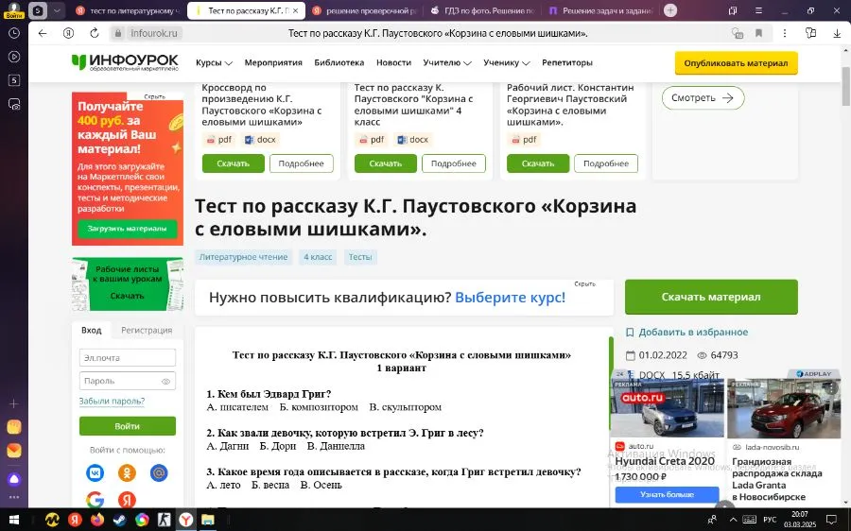Sign in with the red Yandex icon
Screen dimensions: 851x531
coord(127,500)
